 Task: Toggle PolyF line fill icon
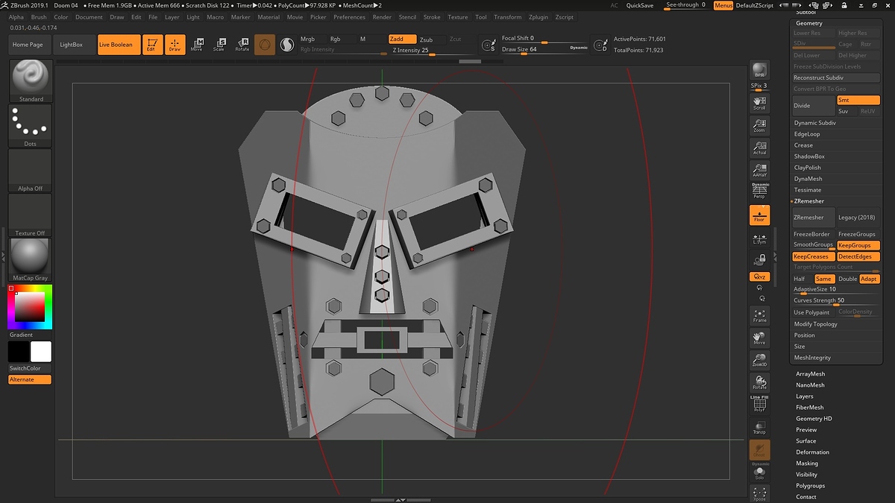click(x=759, y=405)
